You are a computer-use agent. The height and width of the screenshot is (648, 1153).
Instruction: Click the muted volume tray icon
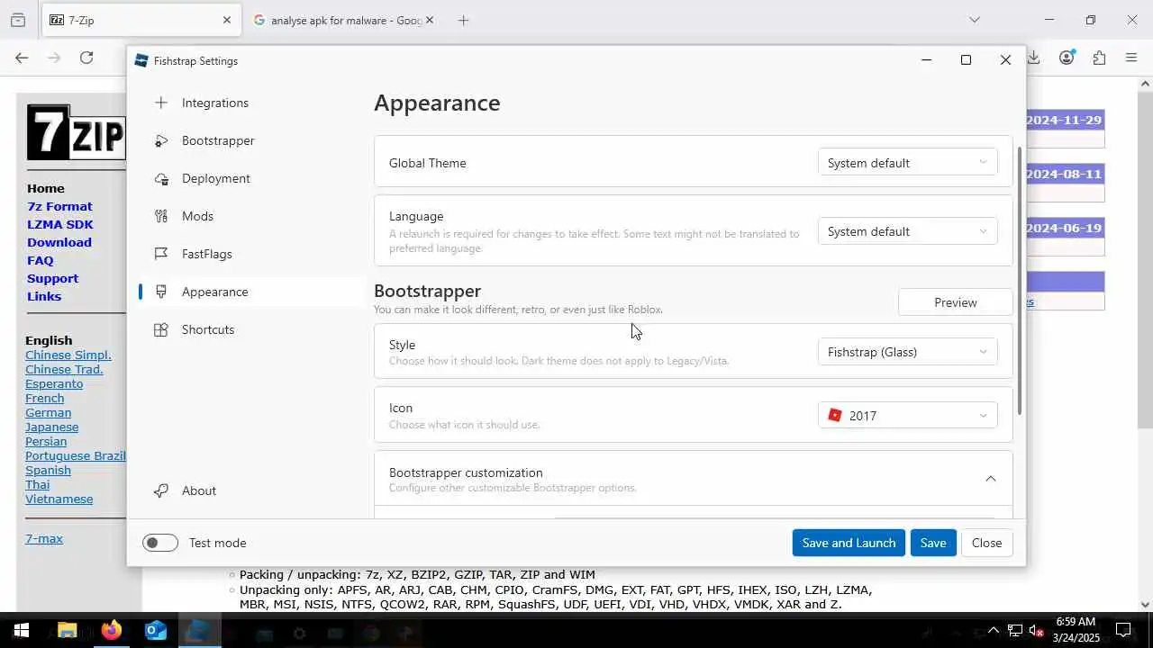coord(1037,630)
